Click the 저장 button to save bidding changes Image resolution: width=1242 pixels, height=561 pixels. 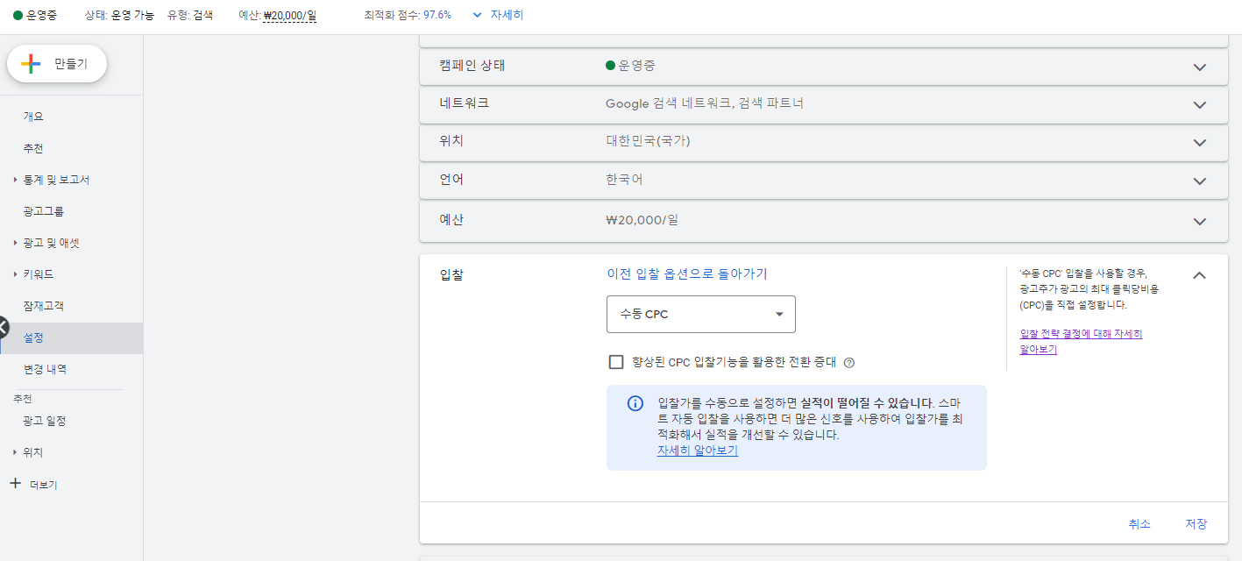pos(1197,523)
